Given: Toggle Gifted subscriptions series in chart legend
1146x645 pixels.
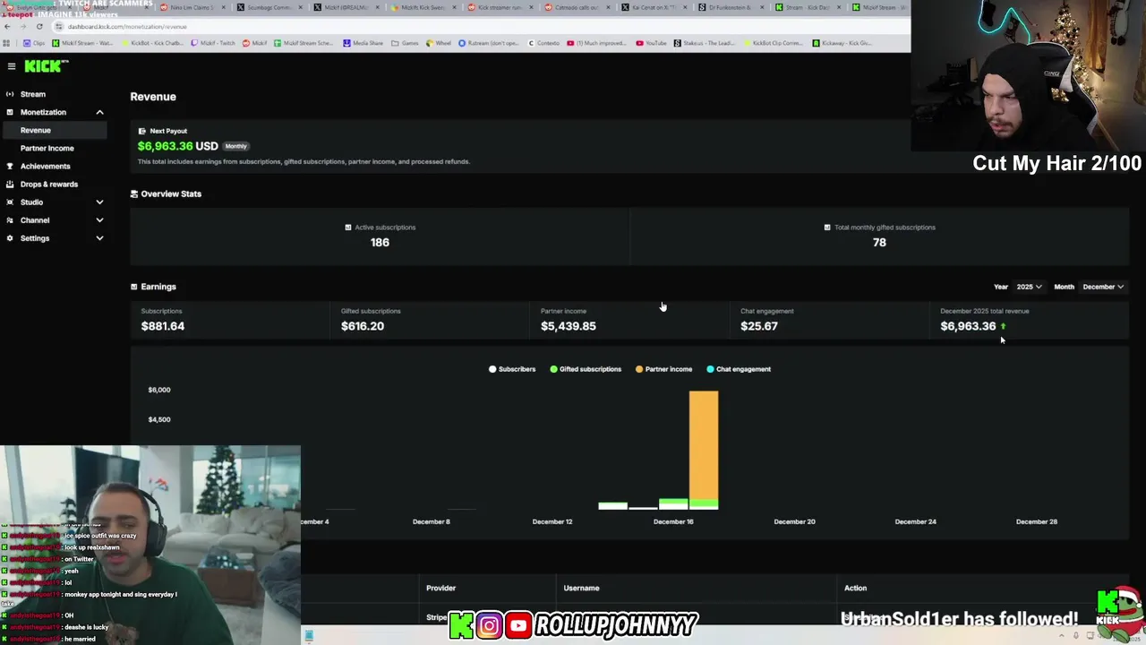Looking at the screenshot, I should tap(586, 369).
